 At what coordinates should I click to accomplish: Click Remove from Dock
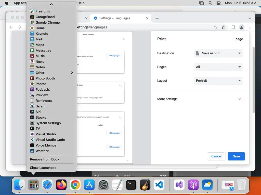click(51, 159)
